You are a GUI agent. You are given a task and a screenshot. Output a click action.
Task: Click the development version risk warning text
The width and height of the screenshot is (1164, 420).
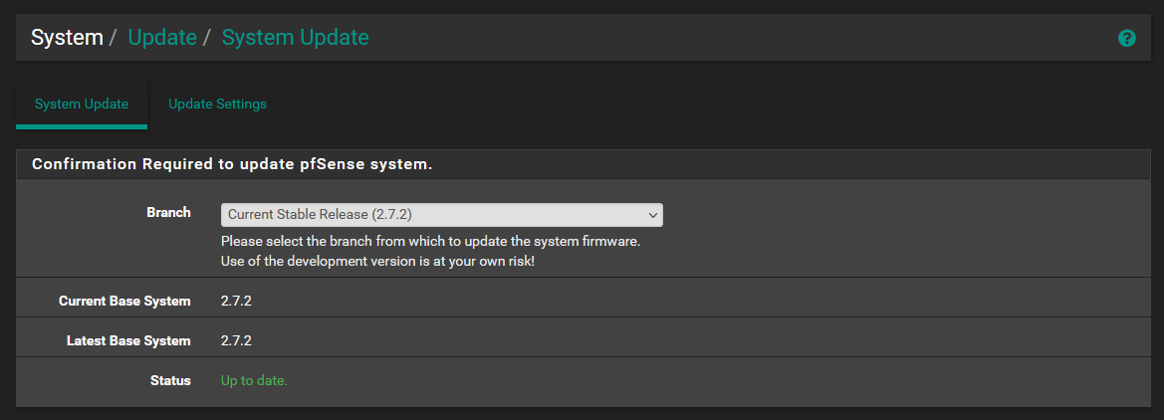(377, 262)
